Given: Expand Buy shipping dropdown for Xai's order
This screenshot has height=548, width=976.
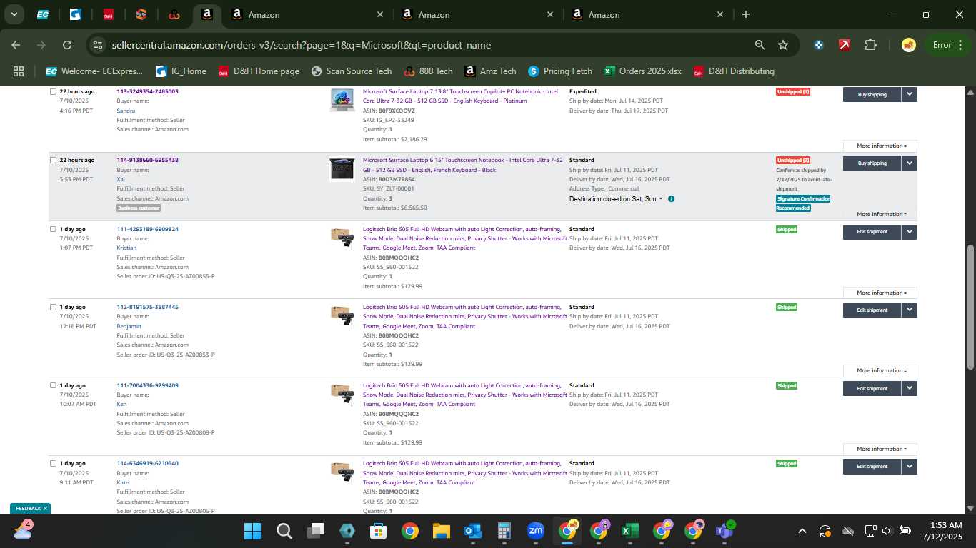Looking at the screenshot, I should (909, 163).
